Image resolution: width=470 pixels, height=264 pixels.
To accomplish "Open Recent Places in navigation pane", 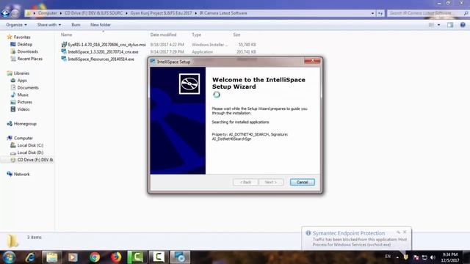I will click(x=29, y=59).
